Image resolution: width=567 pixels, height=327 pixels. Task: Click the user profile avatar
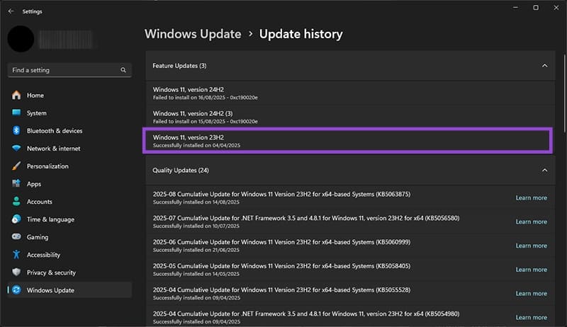point(21,39)
